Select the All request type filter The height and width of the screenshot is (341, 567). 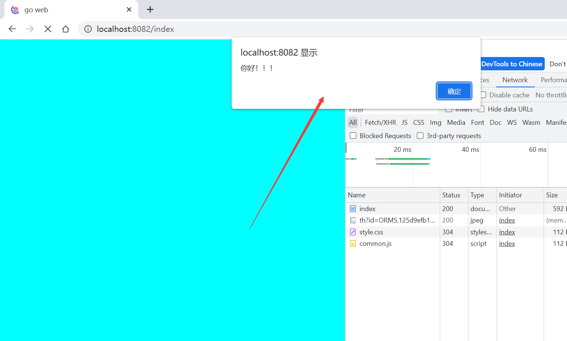pyautogui.click(x=353, y=123)
